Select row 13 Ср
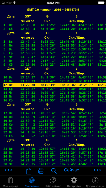Image resolution: width=106 pixels, height=188 pixels. point(55,89)
